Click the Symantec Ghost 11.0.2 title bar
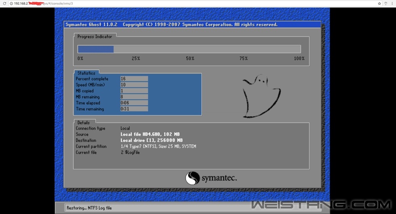Image resolution: width=396 pixels, height=214 pixels. [192, 25]
